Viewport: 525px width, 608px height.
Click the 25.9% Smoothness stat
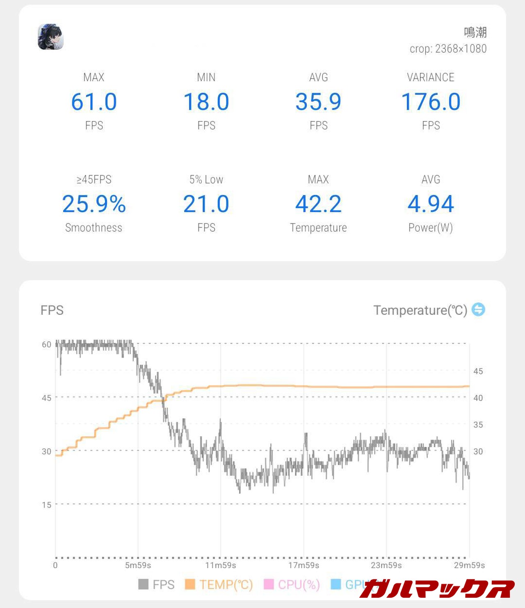click(x=94, y=204)
